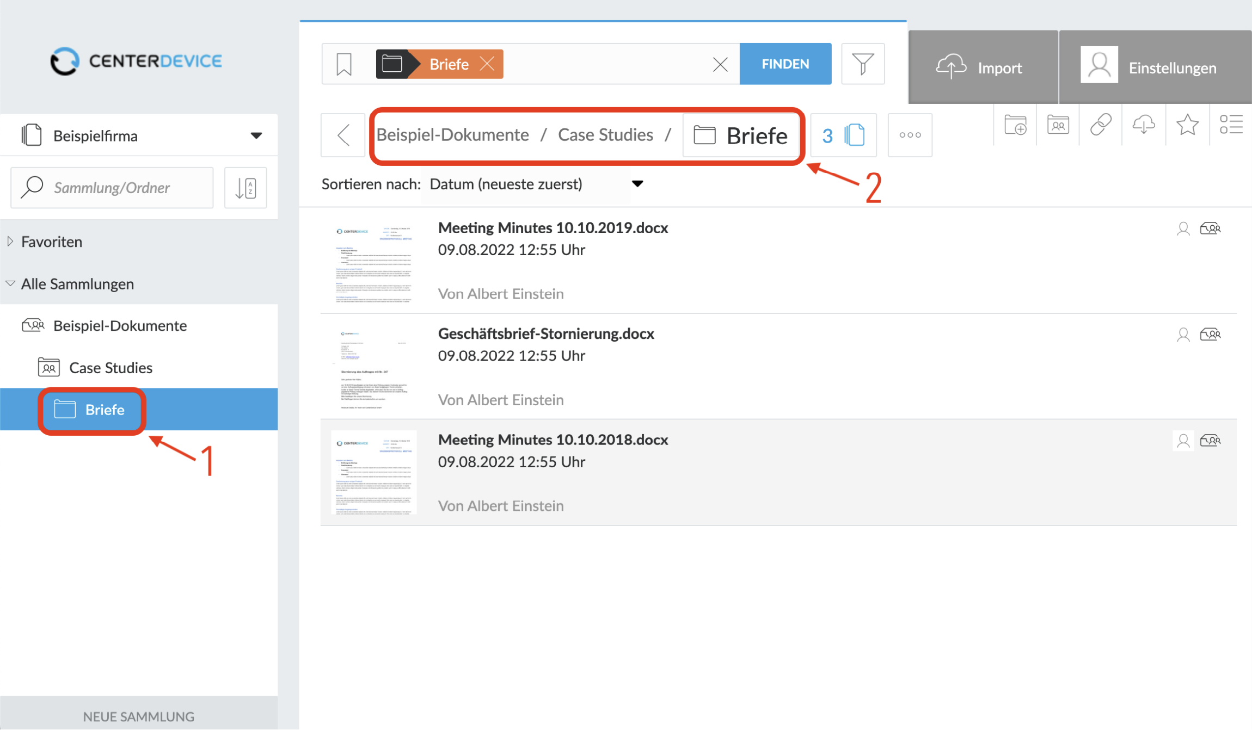Click thumbnail of Meeting Minutes 10.10.2019
This screenshot has width=1252, height=730.
tap(374, 261)
